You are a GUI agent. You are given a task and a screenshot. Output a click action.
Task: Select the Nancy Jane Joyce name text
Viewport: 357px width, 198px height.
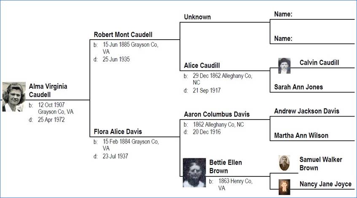click(x=325, y=184)
